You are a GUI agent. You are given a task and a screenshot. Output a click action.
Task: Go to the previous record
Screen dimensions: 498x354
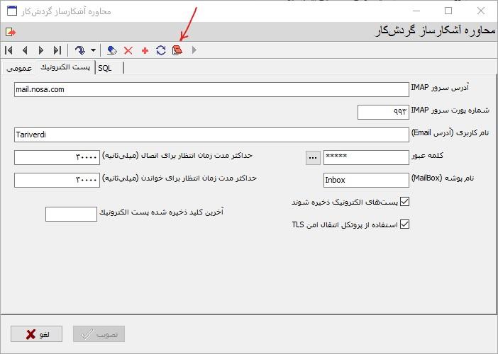[x=25, y=50]
